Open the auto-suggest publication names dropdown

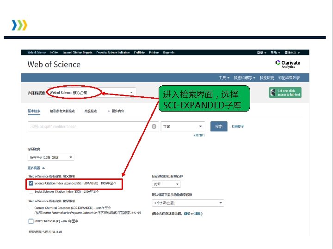[166, 184]
